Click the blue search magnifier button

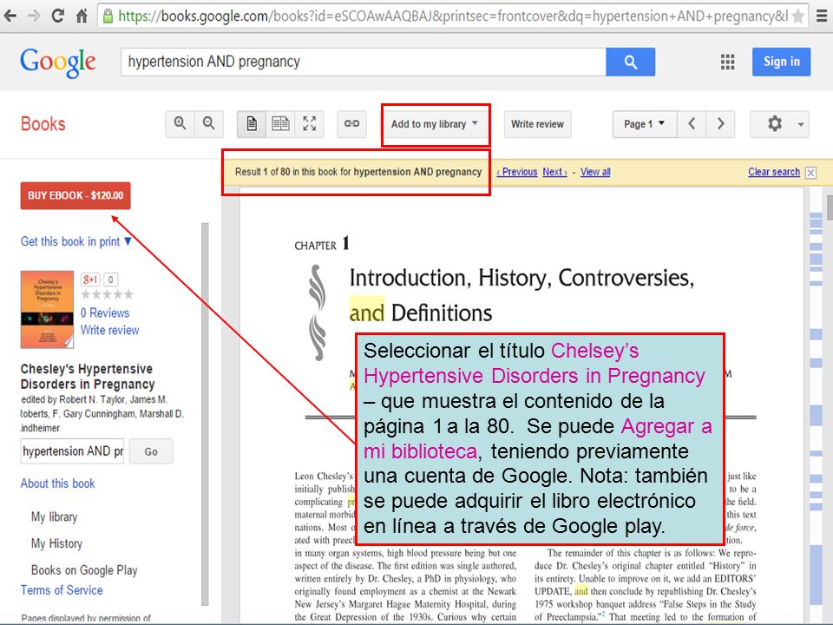(630, 62)
